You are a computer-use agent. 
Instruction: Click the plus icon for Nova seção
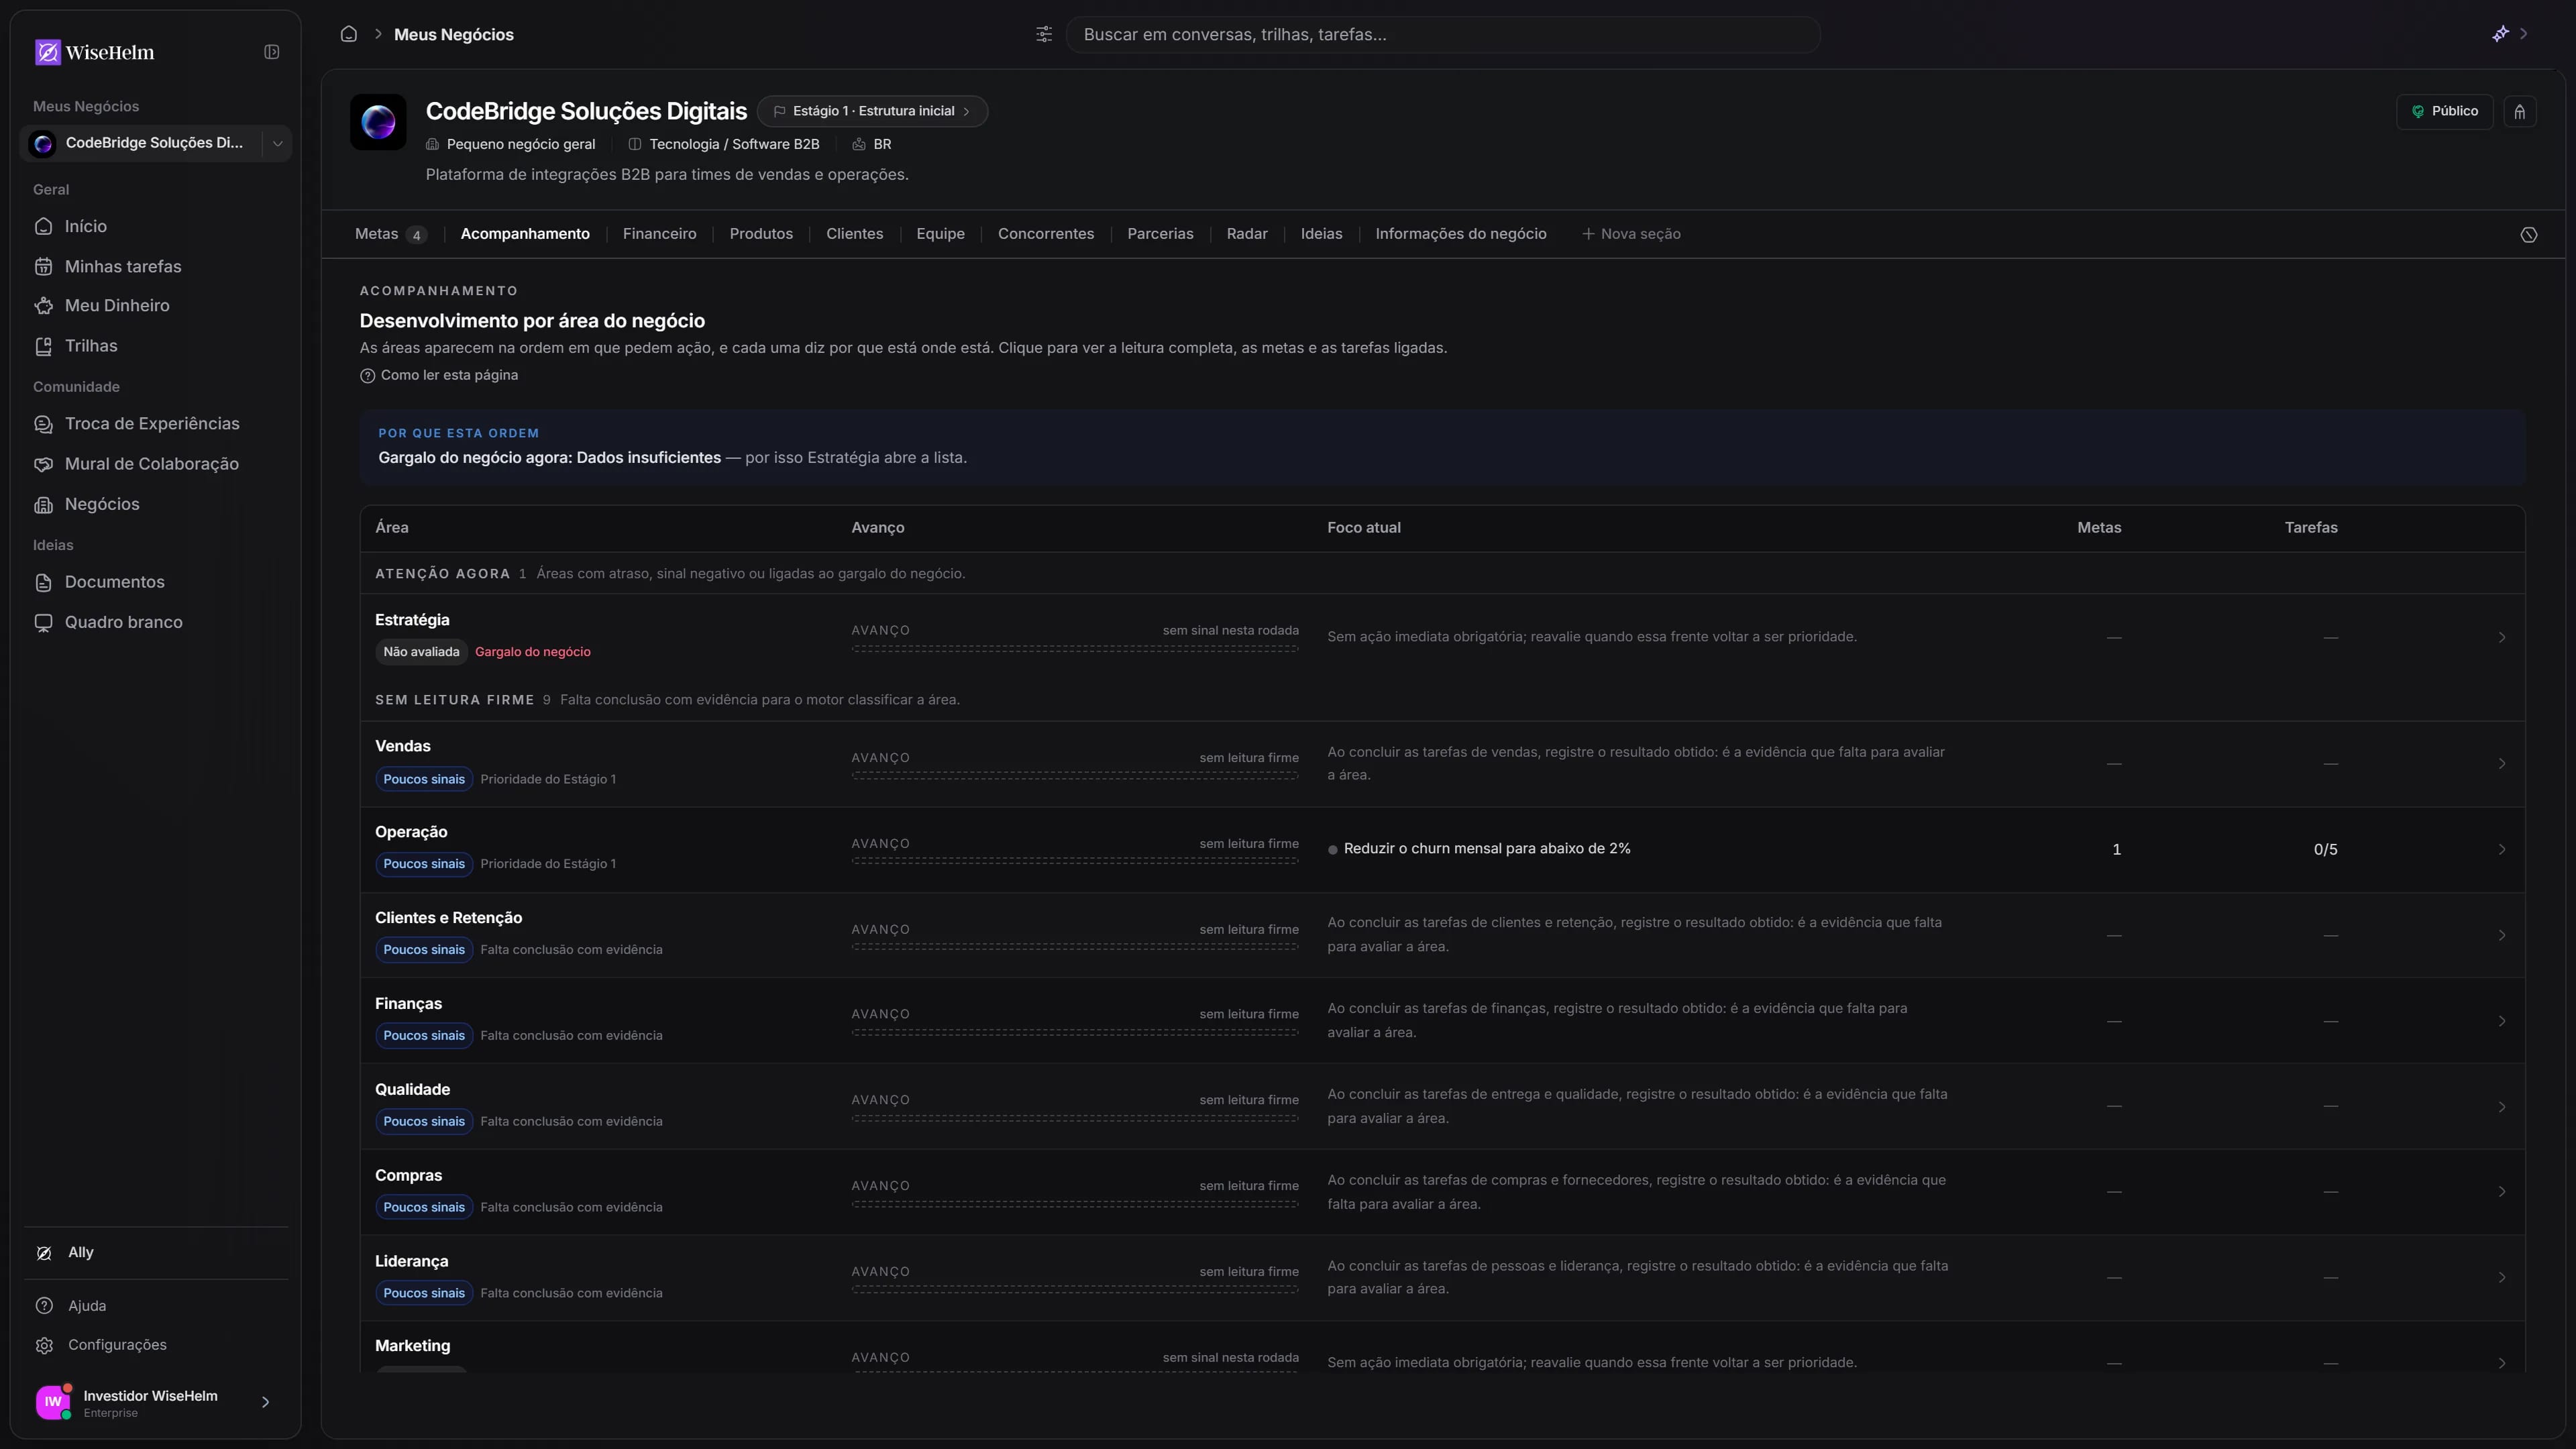(1588, 234)
